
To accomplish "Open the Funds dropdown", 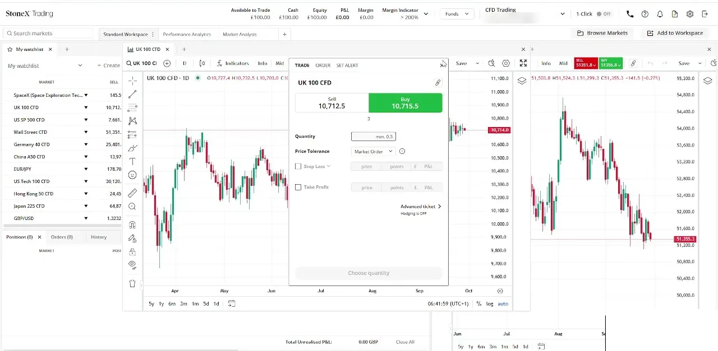I will 457,14.
